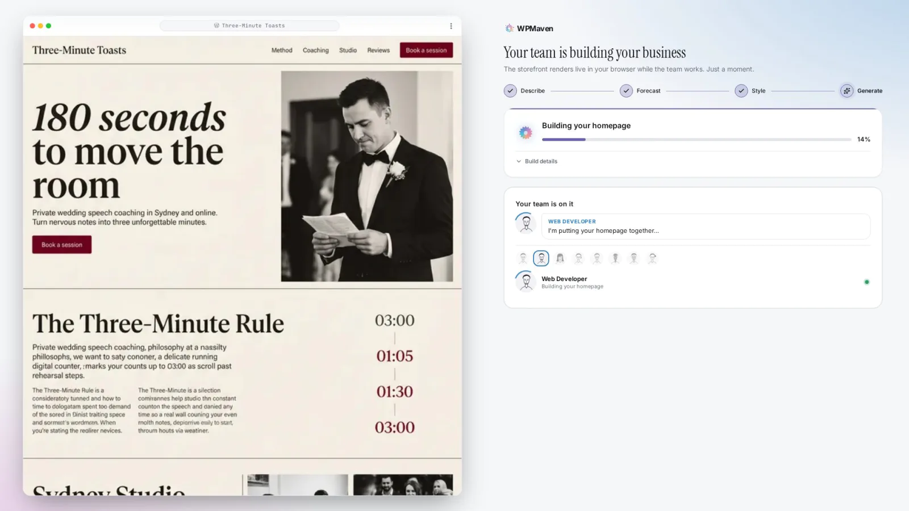Click the 14% progress value
Image resolution: width=909 pixels, height=511 pixels.
pos(864,140)
